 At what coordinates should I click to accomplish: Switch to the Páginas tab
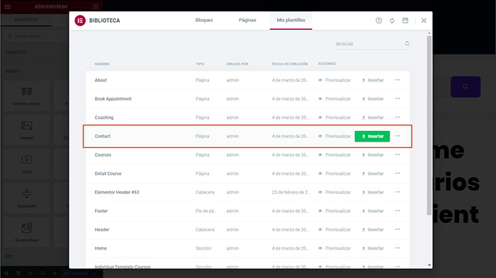coord(247,21)
